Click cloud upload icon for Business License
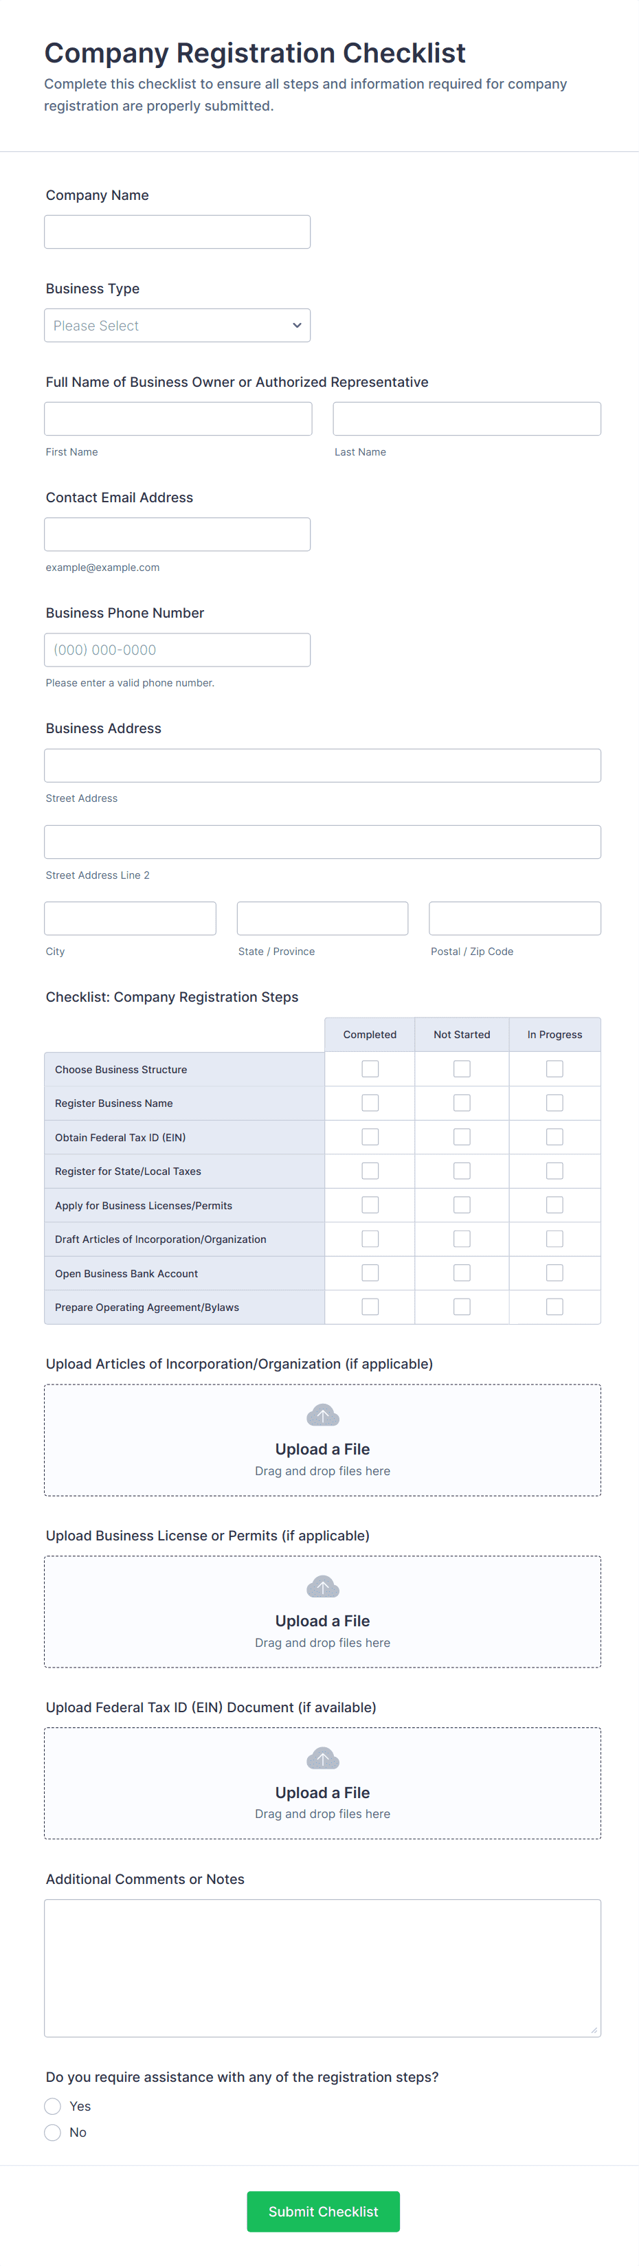The image size is (639, 2266). 322,1587
